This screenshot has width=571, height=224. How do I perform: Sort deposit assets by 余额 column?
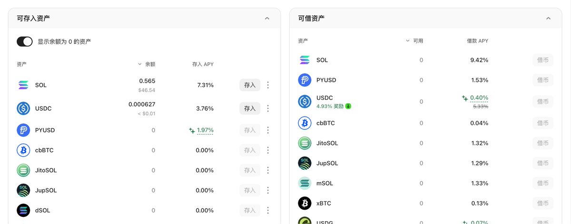[147, 64]
